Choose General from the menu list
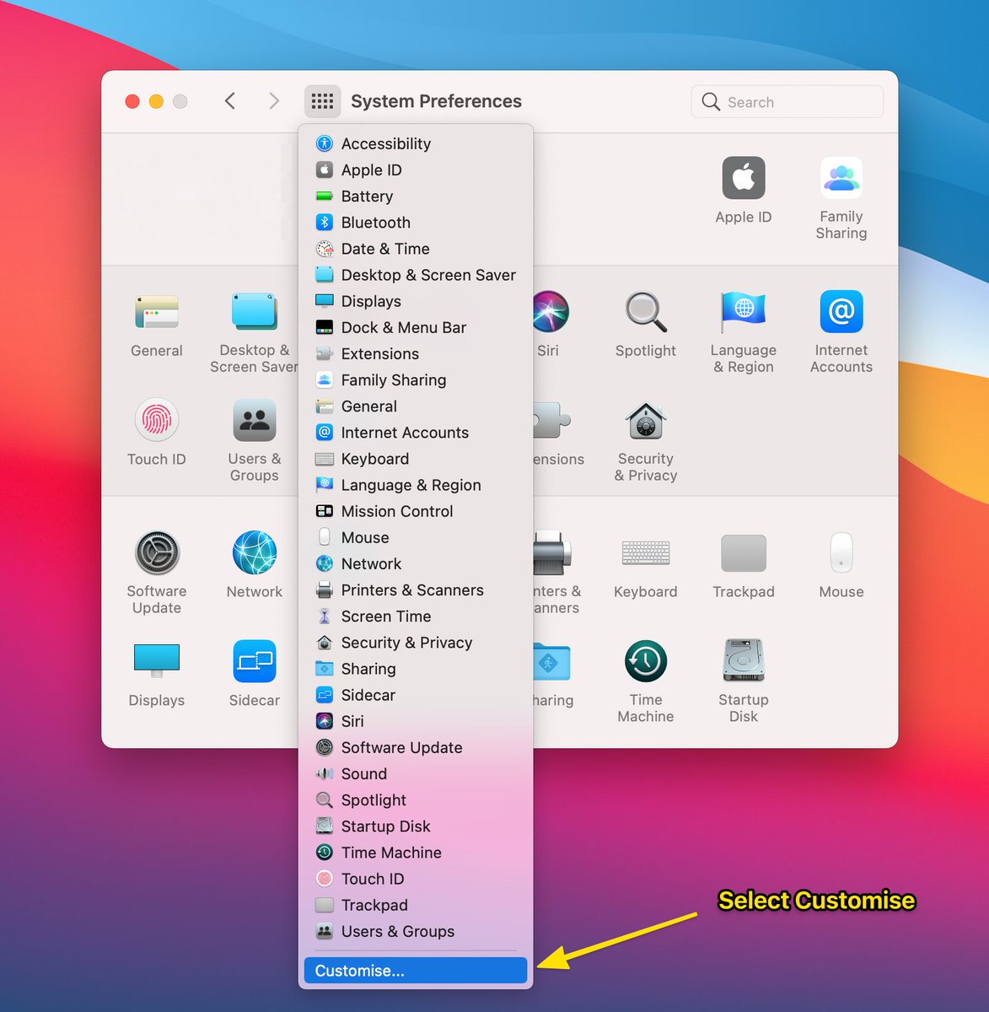This screenshot has height=1012, width=989. tap(416, 406)
